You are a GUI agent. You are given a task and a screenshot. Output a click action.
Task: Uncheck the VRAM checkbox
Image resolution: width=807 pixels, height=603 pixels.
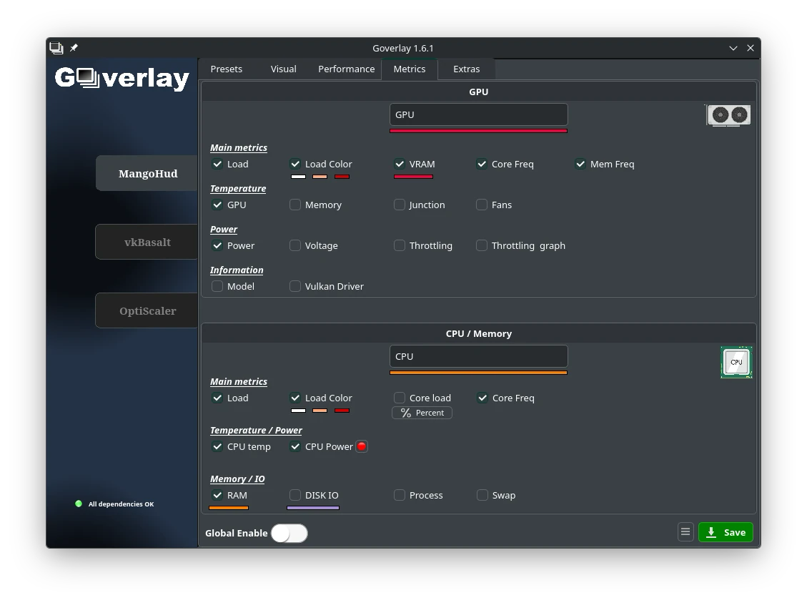400,164
